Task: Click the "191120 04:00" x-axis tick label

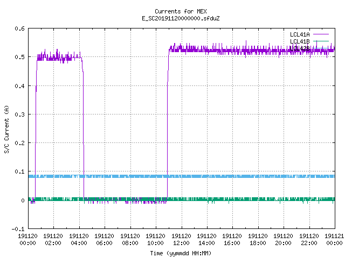Action: tap(79, 240)
